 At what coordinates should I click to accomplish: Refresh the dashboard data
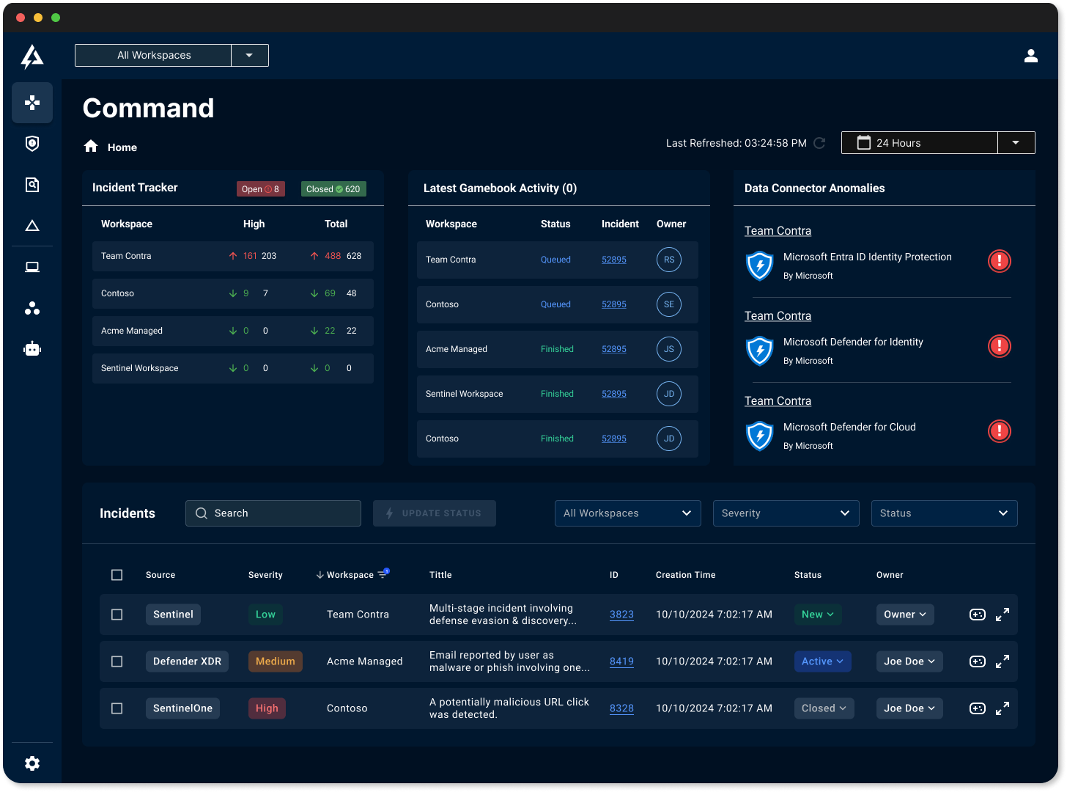819,143
